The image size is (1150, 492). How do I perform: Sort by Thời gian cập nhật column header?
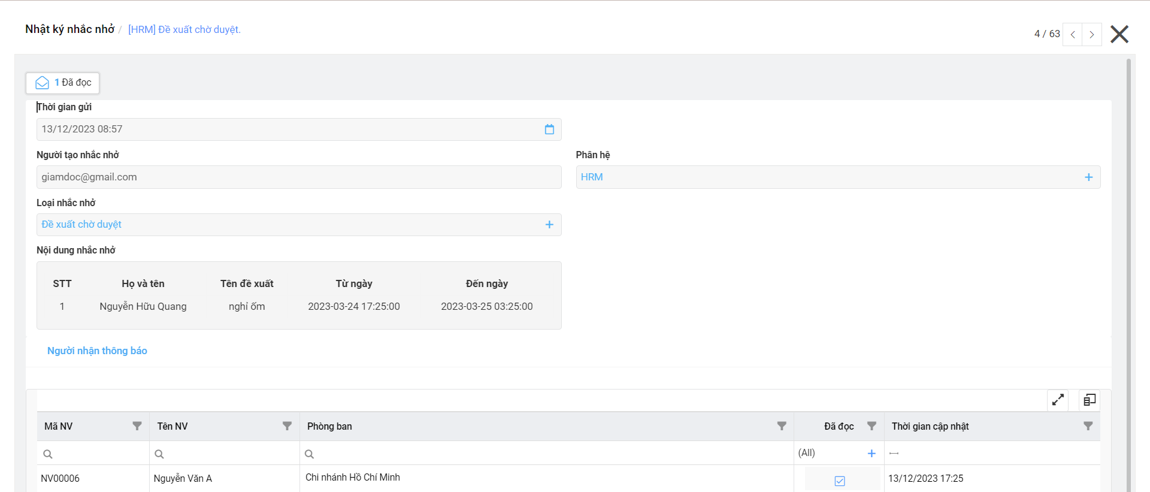930,427
